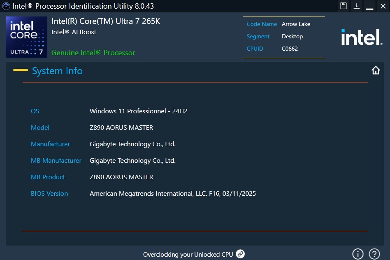The height and width of the screenshot is (260, 390).
Task: Click the MB Product label
Action: 48,177
